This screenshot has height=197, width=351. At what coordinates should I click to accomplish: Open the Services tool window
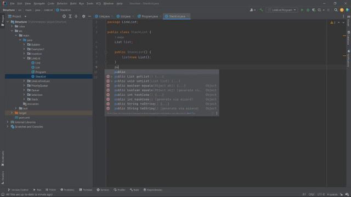pos(103,190)
